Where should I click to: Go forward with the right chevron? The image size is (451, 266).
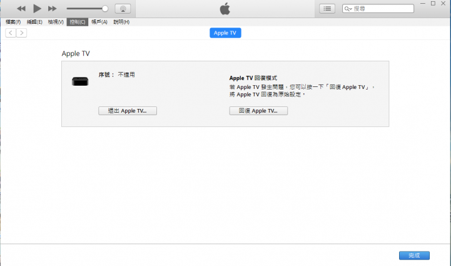click(21, 33)
